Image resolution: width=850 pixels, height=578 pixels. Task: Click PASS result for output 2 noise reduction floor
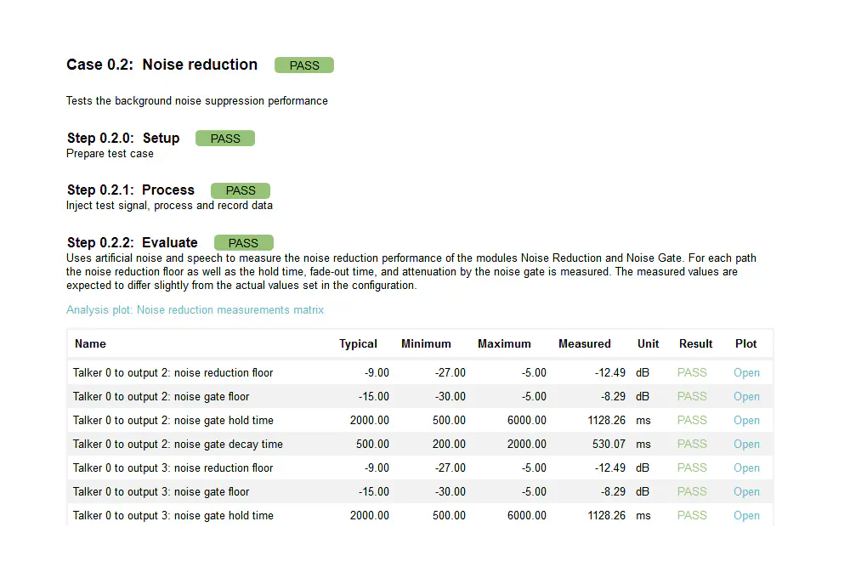(692, 372)
